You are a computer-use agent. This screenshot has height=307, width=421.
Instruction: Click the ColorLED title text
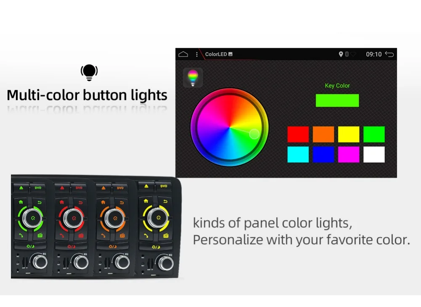tap(216, 54)
